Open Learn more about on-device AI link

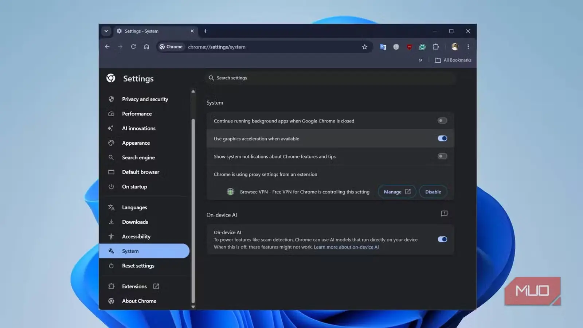(x=346, y=247)
